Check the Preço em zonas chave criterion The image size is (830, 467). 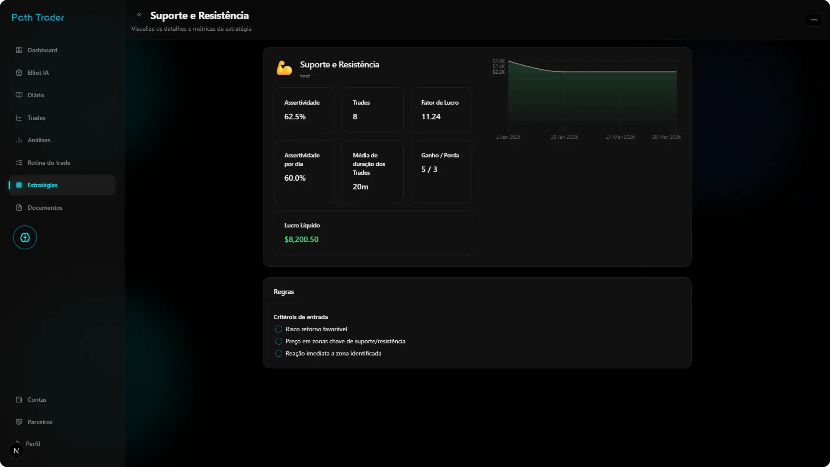[279, 341]
